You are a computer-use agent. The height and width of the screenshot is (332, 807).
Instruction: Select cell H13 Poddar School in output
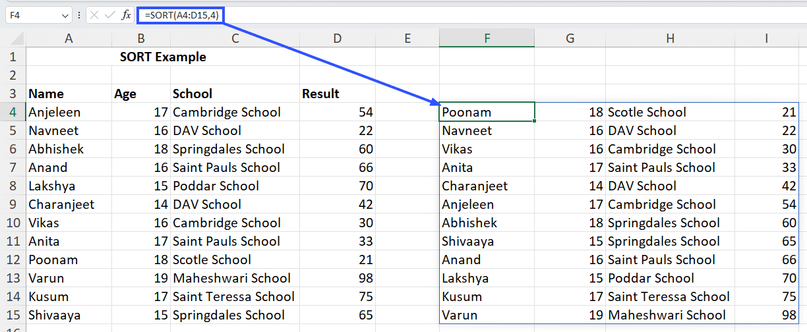tap(670, 278)
